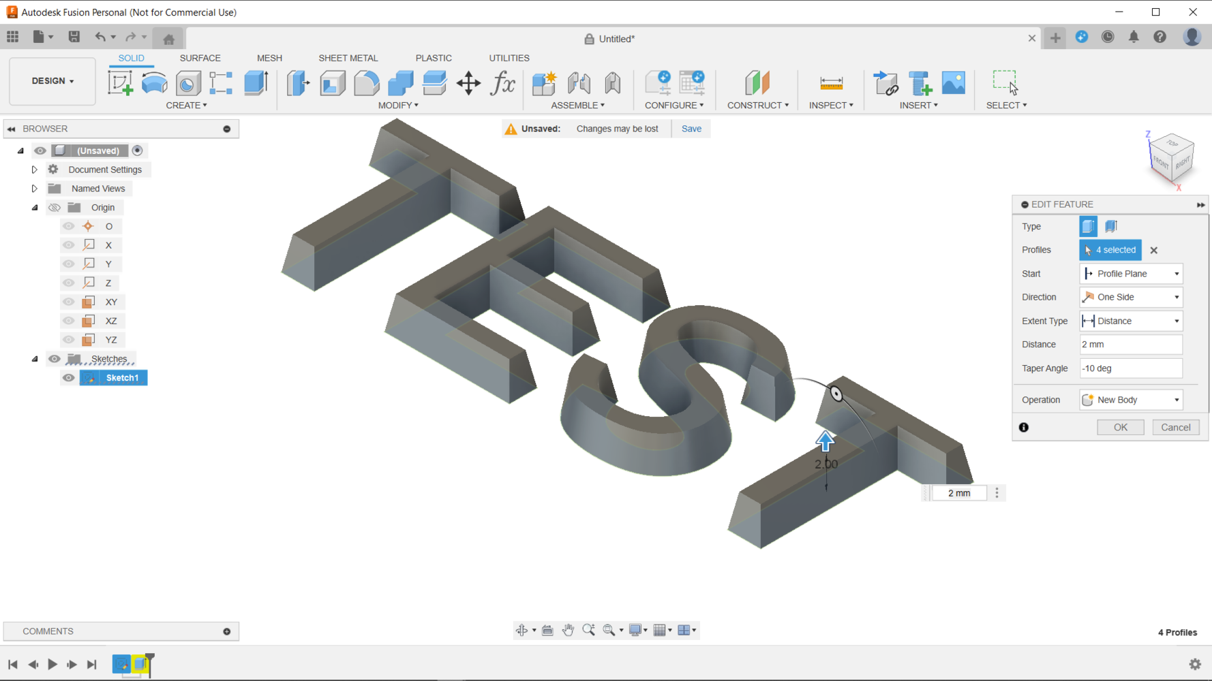Viewport: 1212px width, 681px height.
Task: Open the CREATE menu dropdown
Action: [x=186, y=106]
